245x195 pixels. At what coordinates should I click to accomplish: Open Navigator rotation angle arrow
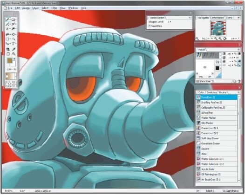tap(236, 39)
